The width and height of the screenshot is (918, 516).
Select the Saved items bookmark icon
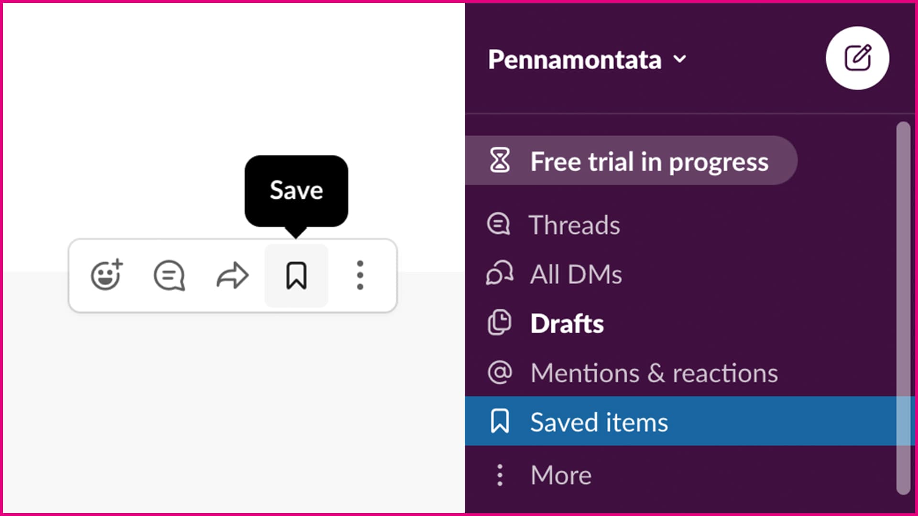(499, 421)
